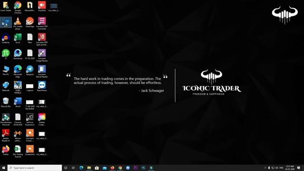Select the Icecream Screen Recorder shortcut
Viewport: 304px width, 171px height.
tap(30, 135)
